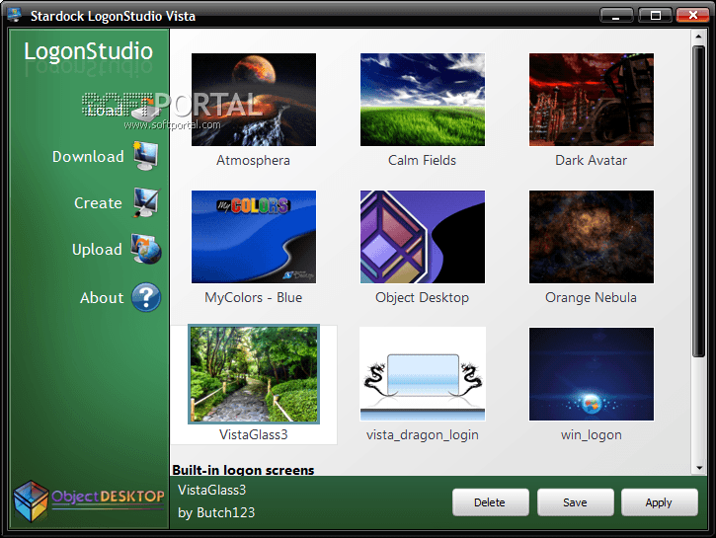Viewport: 716px width, 538px height.
Task: Choose the Upload menu label
Action: point(97,250)
